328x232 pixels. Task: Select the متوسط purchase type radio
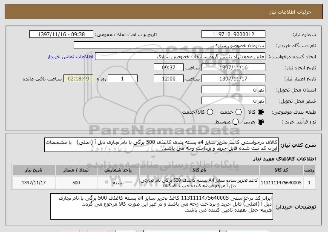point(236,122)
